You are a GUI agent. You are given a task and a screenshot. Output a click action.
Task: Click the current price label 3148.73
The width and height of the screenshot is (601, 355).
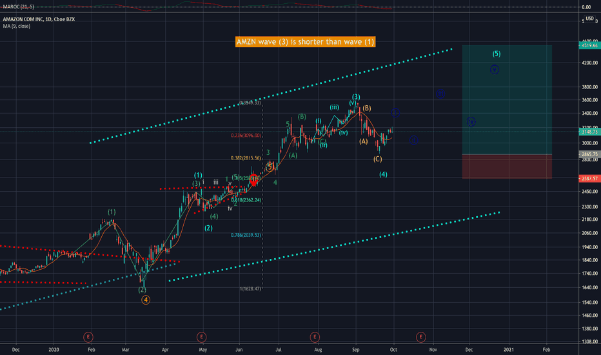pyautogui.click(x=589, y=132)
